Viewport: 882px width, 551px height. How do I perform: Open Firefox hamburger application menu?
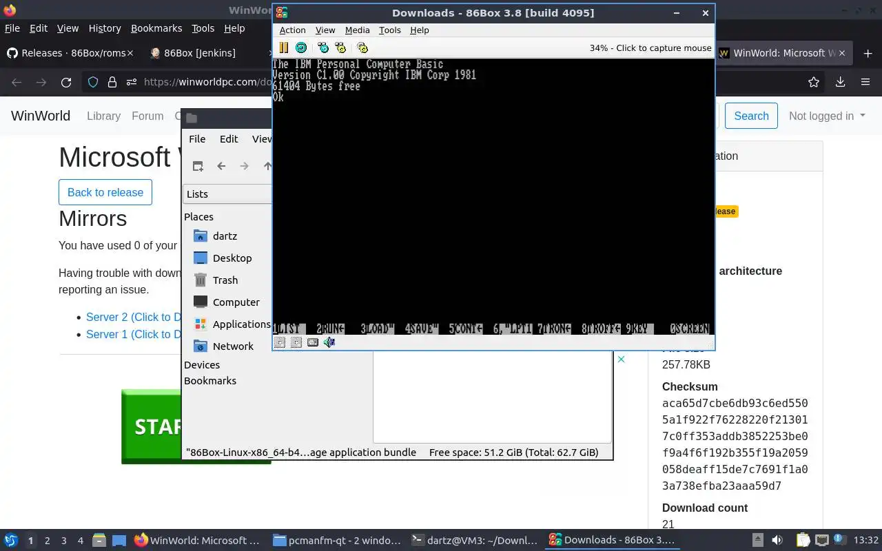(x=865, y=82)
